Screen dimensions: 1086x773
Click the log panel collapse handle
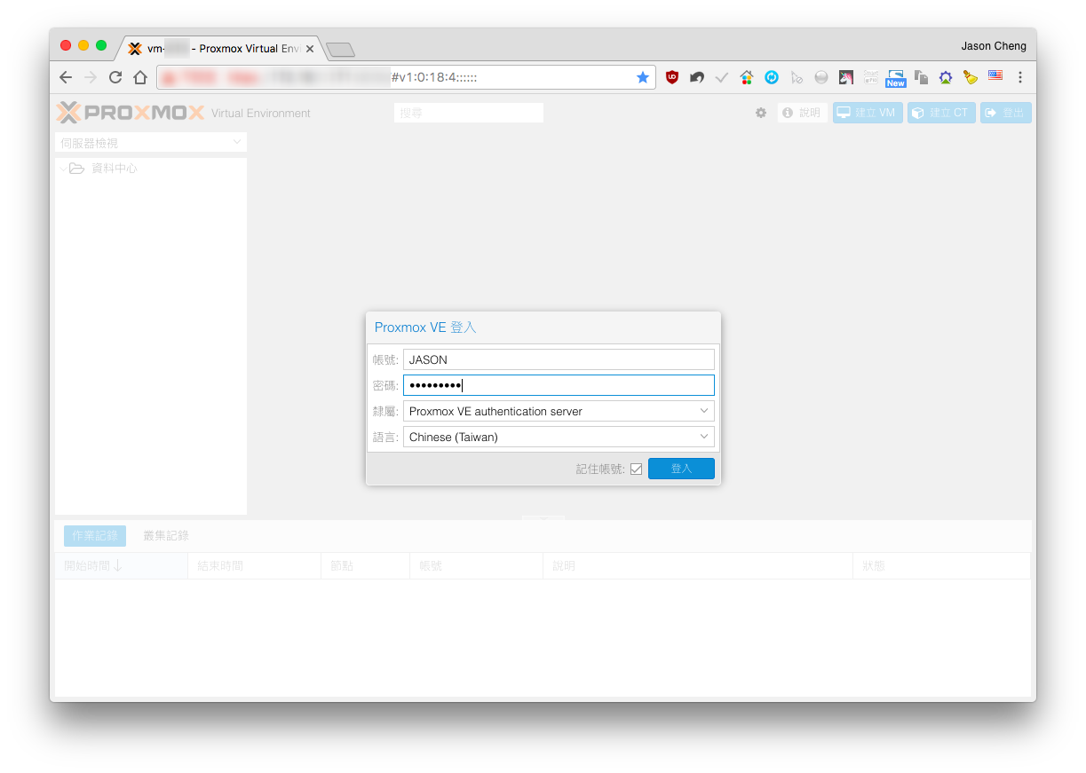tap(543, 517)
